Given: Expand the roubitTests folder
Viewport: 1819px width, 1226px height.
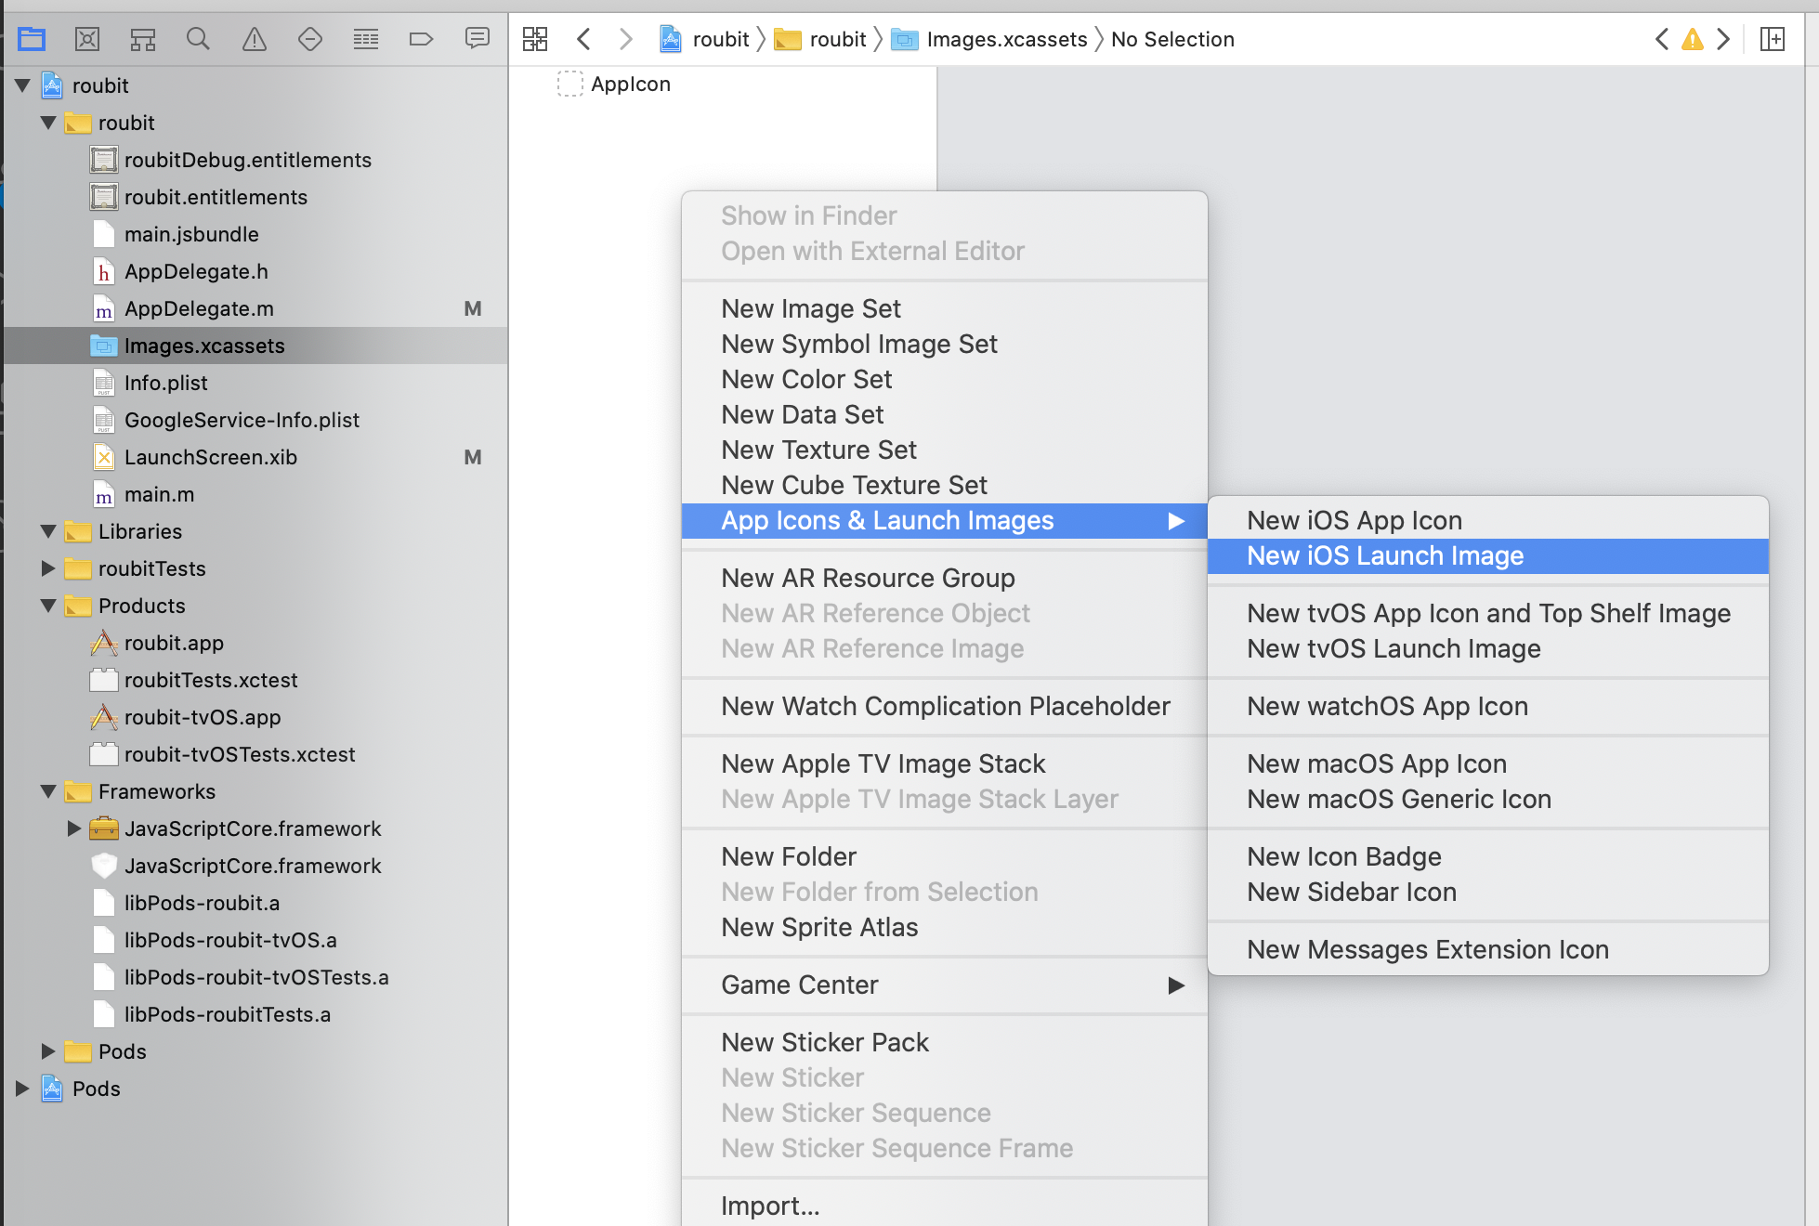Looking at the screenshot, I should (x=48, y=568).
